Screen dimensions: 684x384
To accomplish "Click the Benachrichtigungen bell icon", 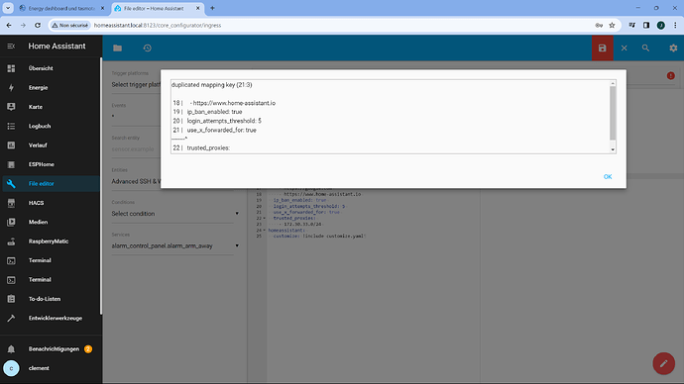I will [x=11, y=349].
